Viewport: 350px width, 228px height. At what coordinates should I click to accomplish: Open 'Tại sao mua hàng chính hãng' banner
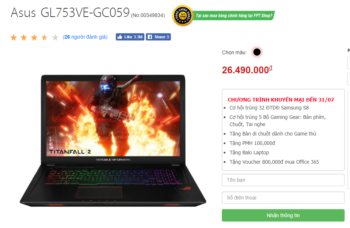coord(234,16)
